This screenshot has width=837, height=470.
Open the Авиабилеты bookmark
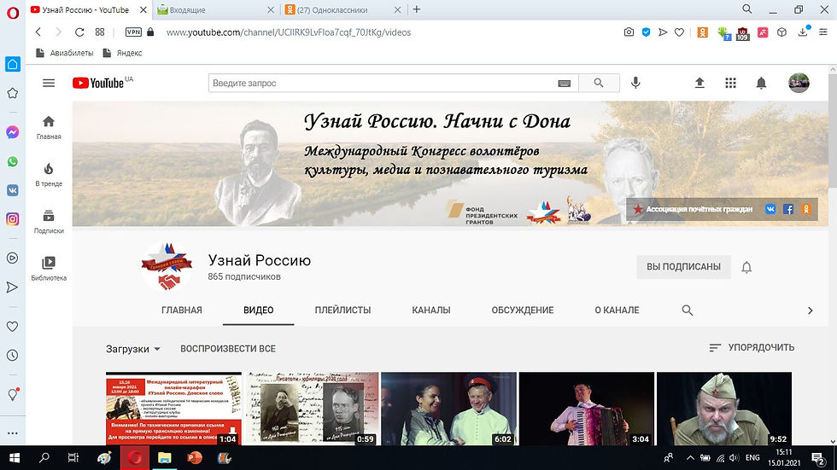pyautogui.click(x=65, y=53)
